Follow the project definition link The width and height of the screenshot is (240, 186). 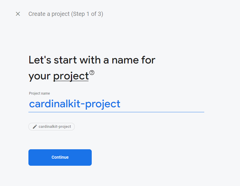click(x=71, y=76)
